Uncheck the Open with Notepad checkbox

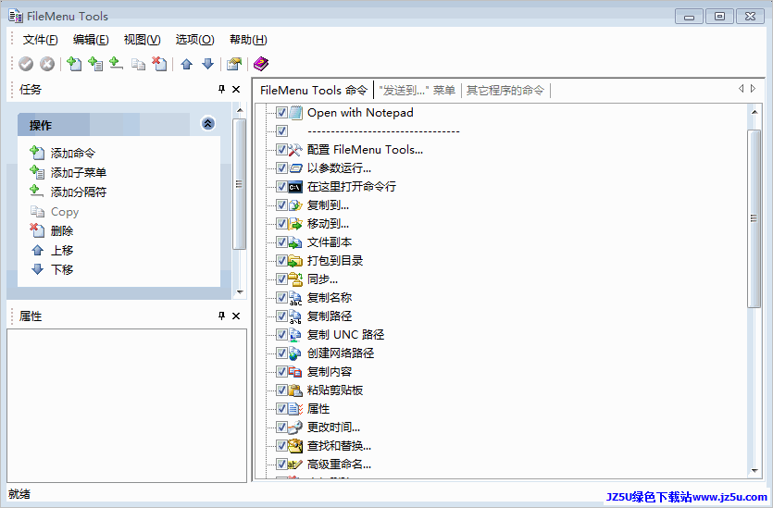pyautogui.click(x=281, y=113)
